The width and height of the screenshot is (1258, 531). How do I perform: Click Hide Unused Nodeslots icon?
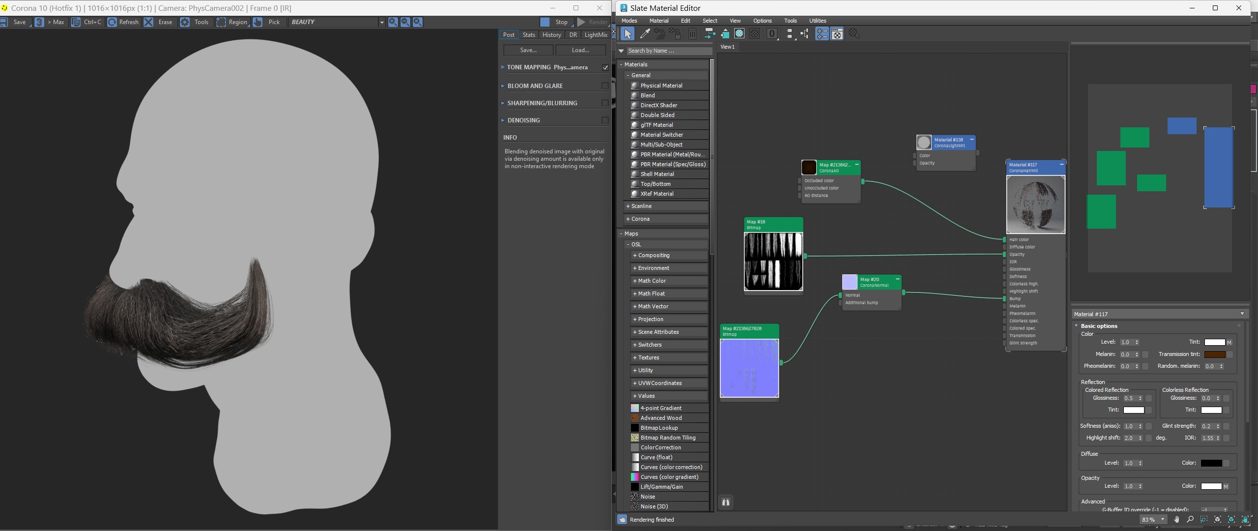tap(725, 34)
